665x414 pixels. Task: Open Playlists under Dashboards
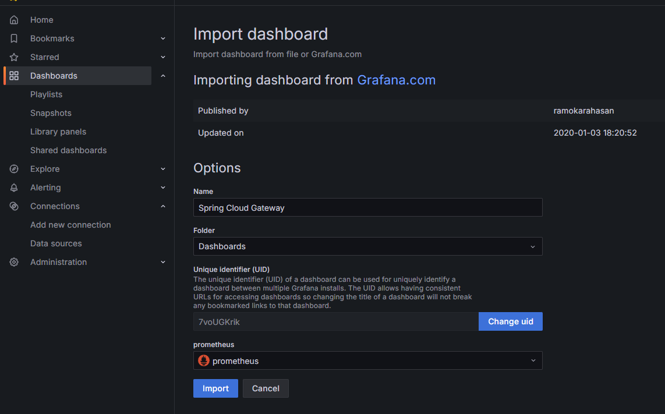pos(46,94)
